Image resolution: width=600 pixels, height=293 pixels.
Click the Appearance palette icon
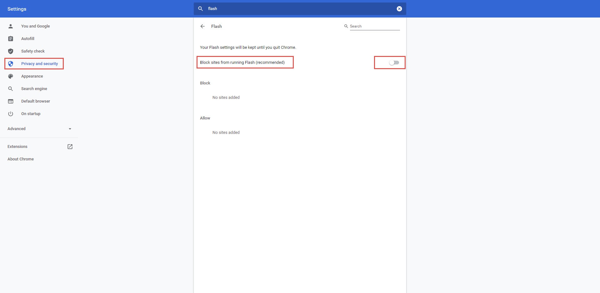pyautogui.click(x=11, y=76)
